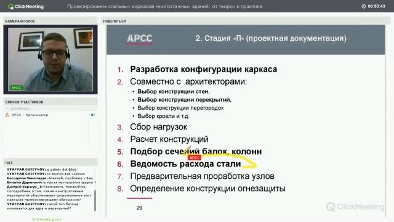Click the presenter webcam video
This screenshot has height=222, width=394.
[x=50, y=59]
